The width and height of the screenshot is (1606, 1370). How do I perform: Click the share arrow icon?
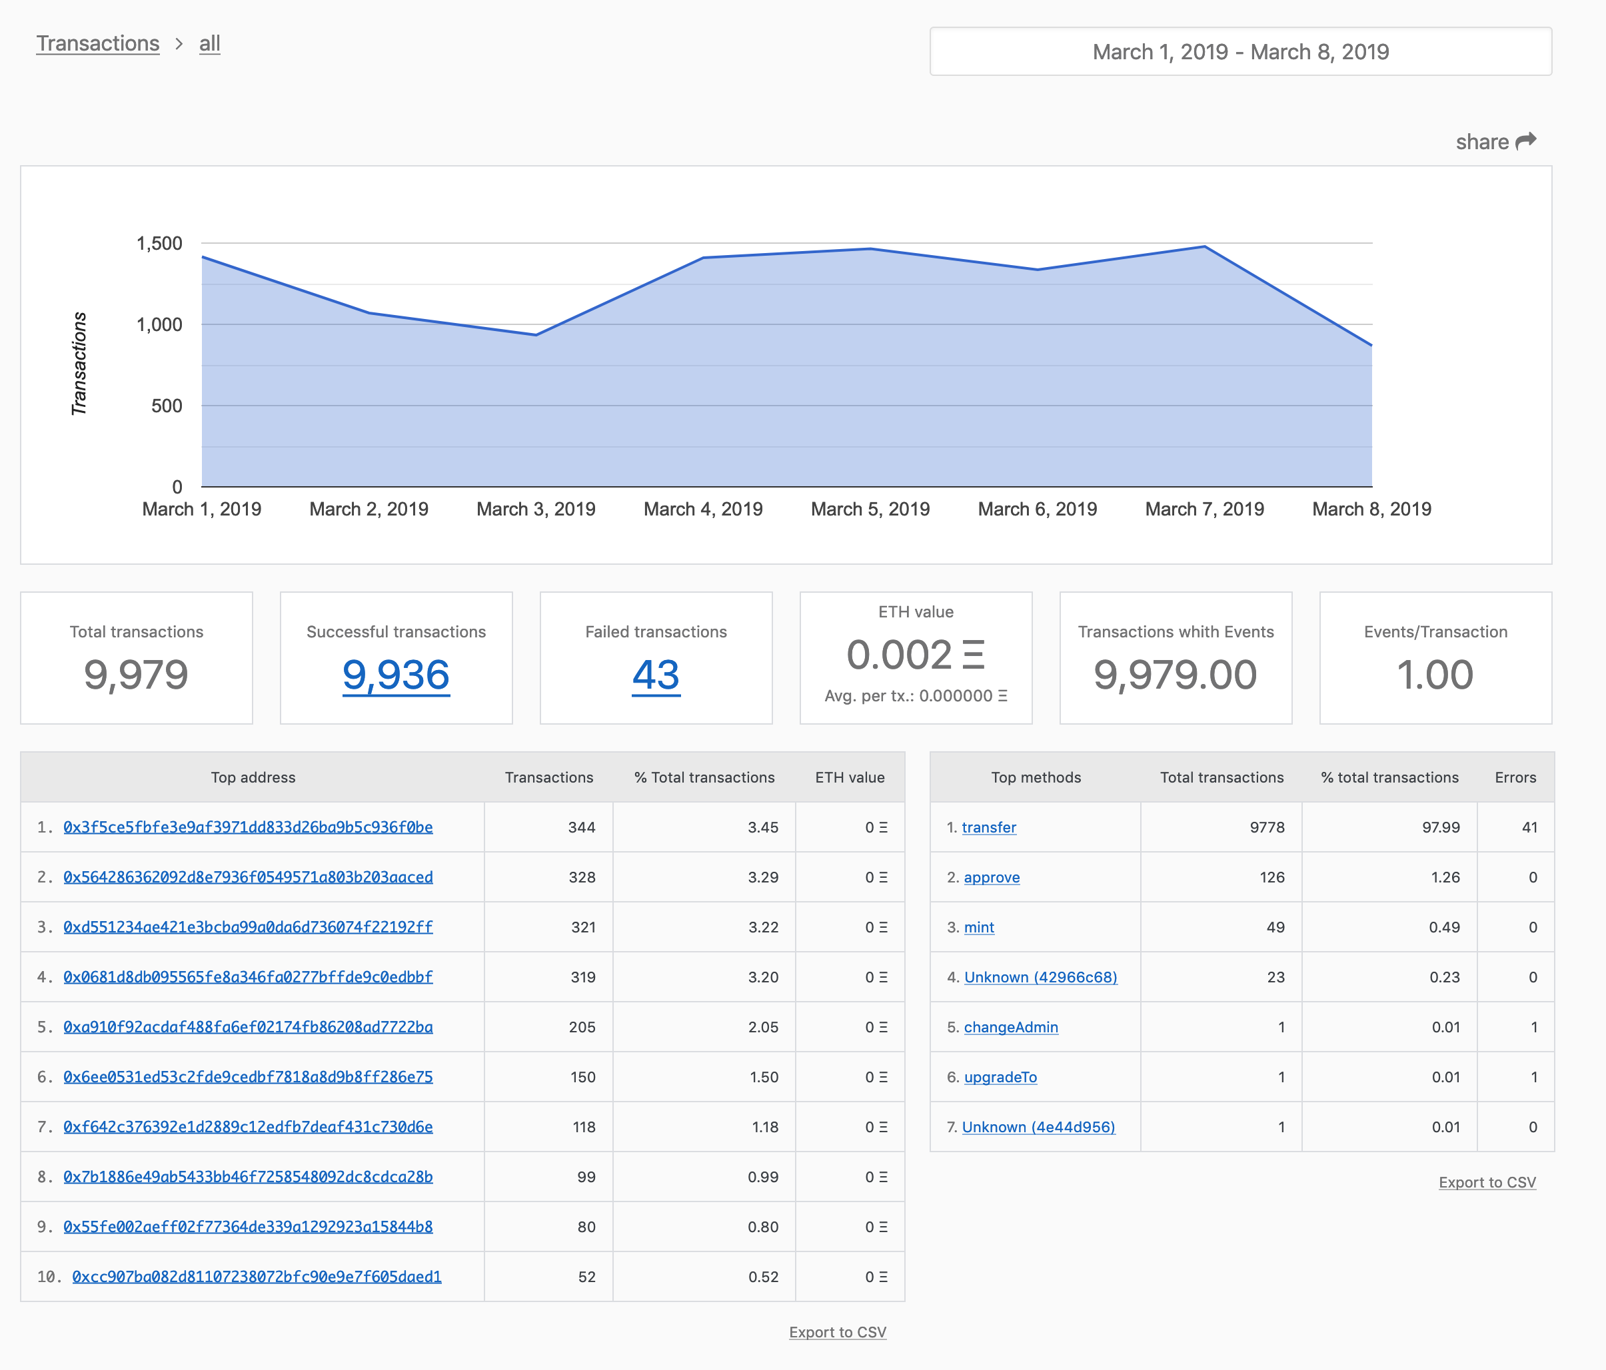pos(1525,141)
